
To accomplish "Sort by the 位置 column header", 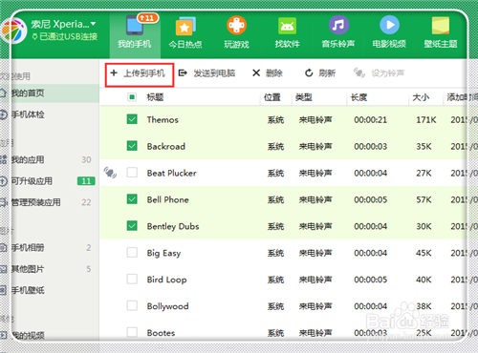I will (x=272, y=97).
